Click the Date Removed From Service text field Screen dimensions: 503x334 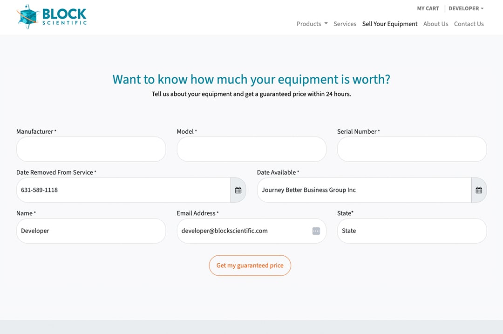[x=123, y=190]
